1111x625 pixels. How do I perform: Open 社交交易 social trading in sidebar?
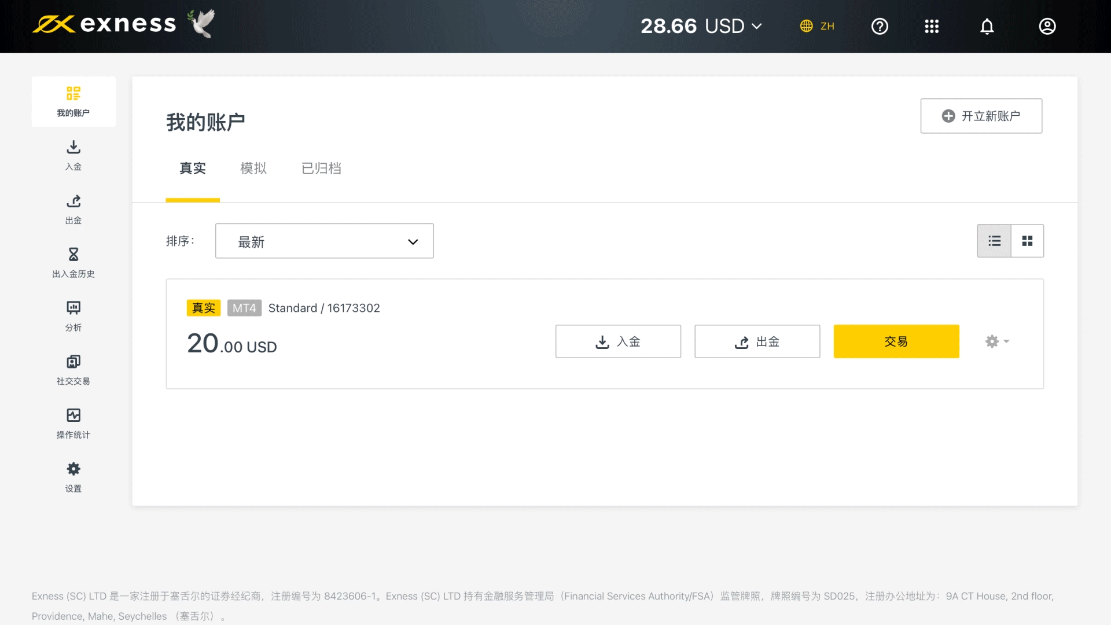[73, 370]
